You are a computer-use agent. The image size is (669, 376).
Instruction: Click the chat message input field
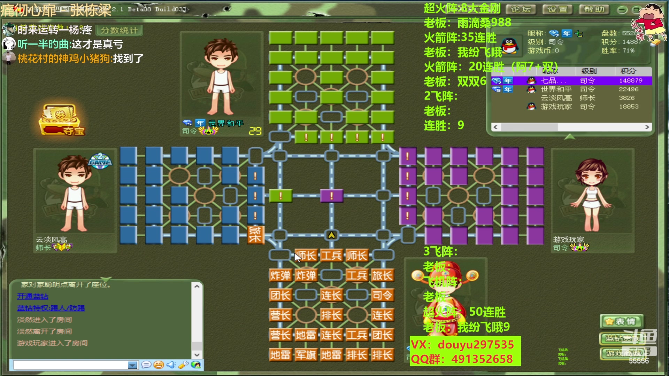pyautogui.click(x=70, y=365)
